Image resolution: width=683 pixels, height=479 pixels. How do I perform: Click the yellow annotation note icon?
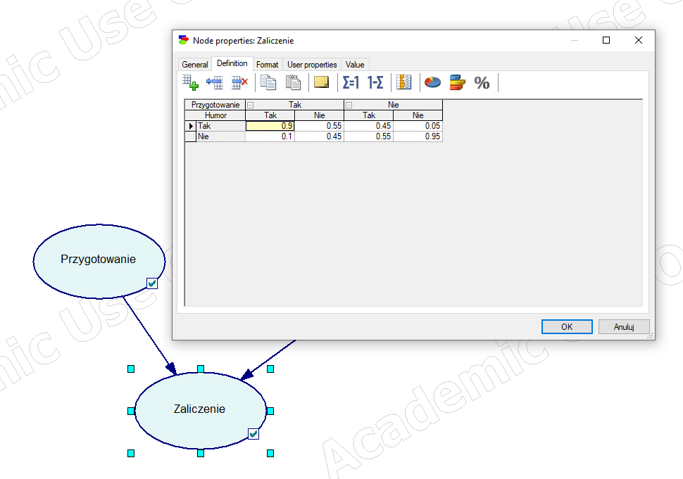[x=322, y=82]
